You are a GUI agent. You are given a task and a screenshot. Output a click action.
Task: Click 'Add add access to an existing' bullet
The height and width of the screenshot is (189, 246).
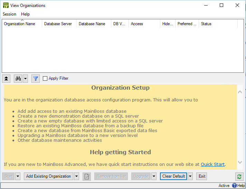click(x=72, y=111)
